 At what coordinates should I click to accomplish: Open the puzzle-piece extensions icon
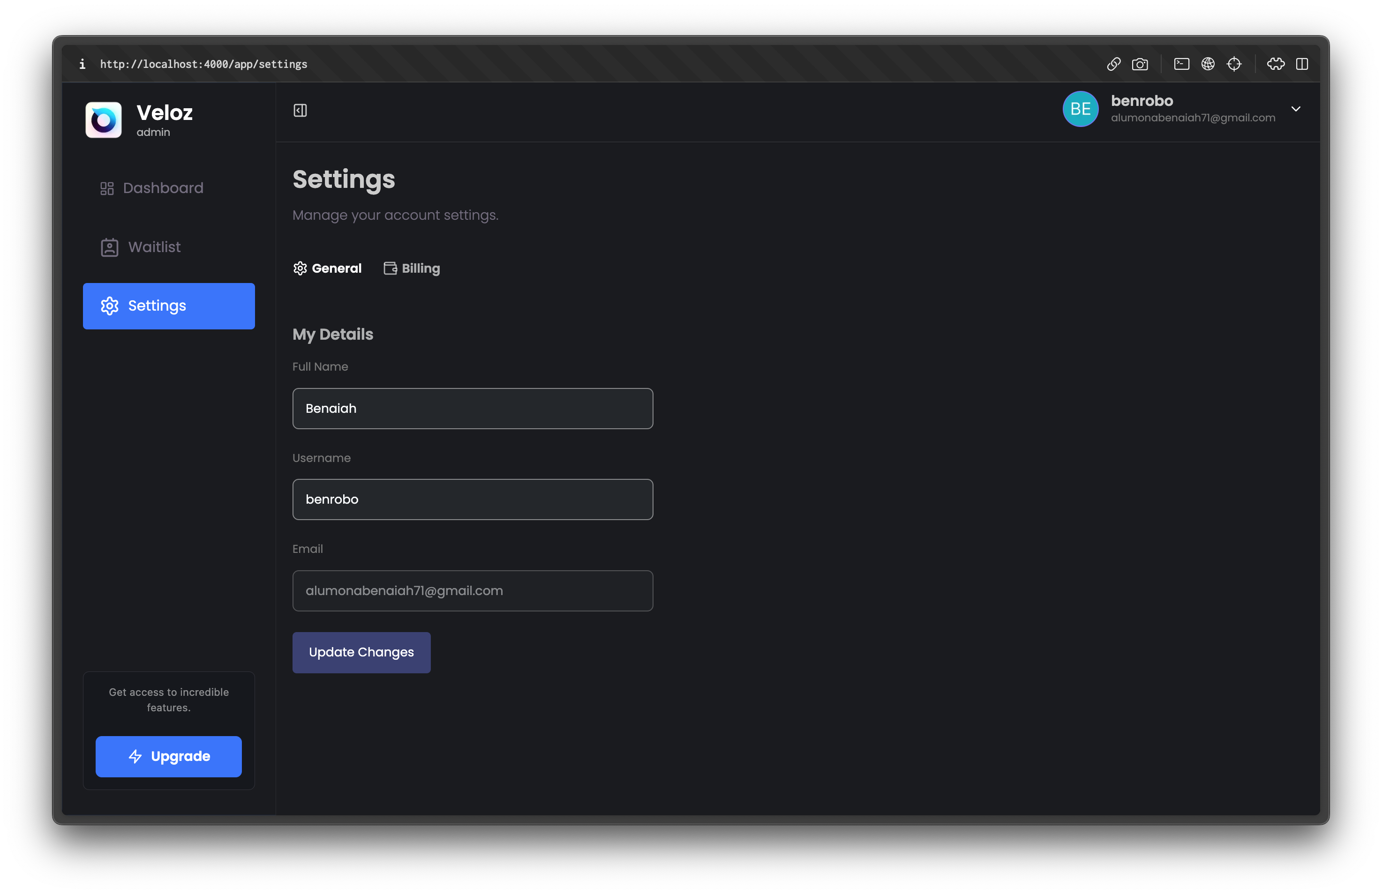[1275, 64]
